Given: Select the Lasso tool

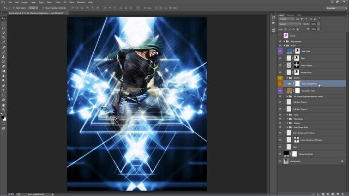Looking at the screenshot, I should [x=3, y=28].
